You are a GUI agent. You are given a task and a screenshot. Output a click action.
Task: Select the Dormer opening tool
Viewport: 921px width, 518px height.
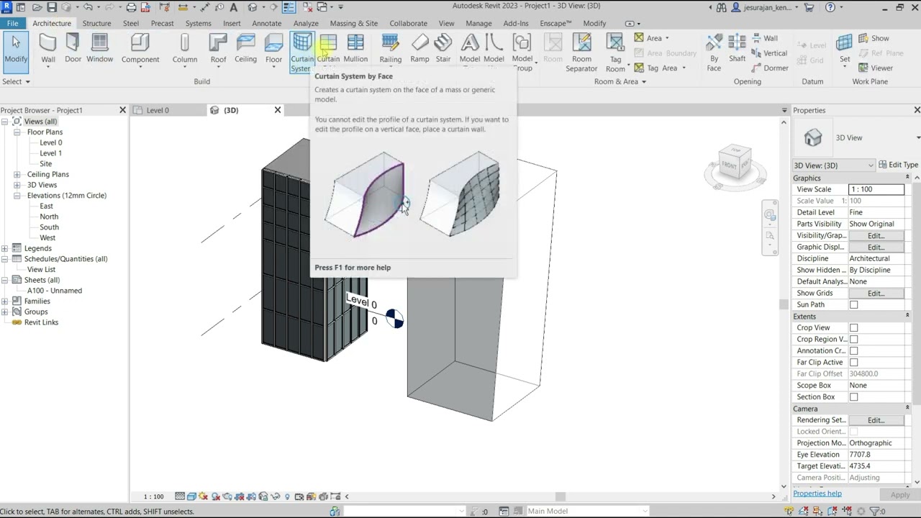[769, 68]
